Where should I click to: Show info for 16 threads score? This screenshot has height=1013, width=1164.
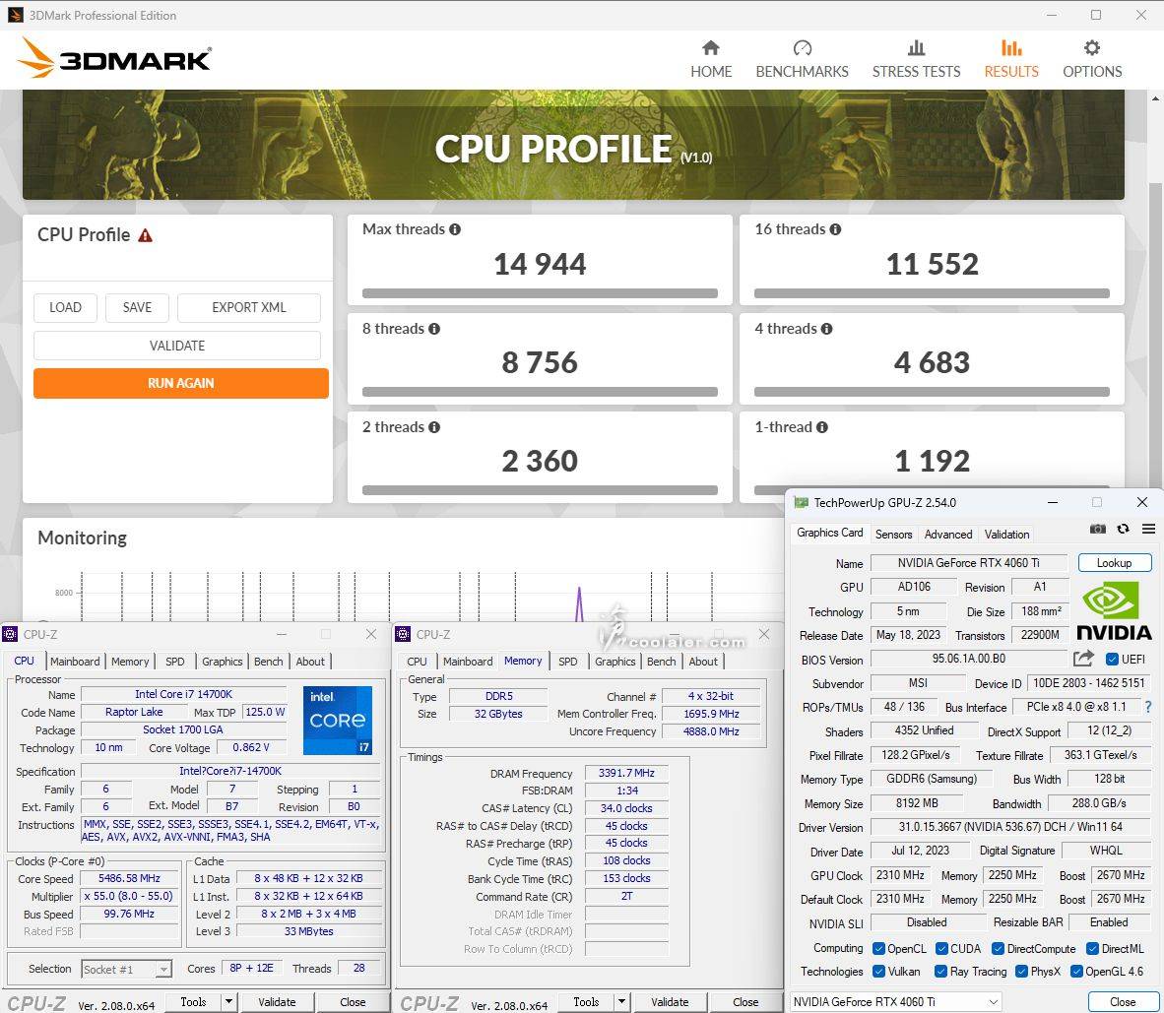(x=835, y=229)
